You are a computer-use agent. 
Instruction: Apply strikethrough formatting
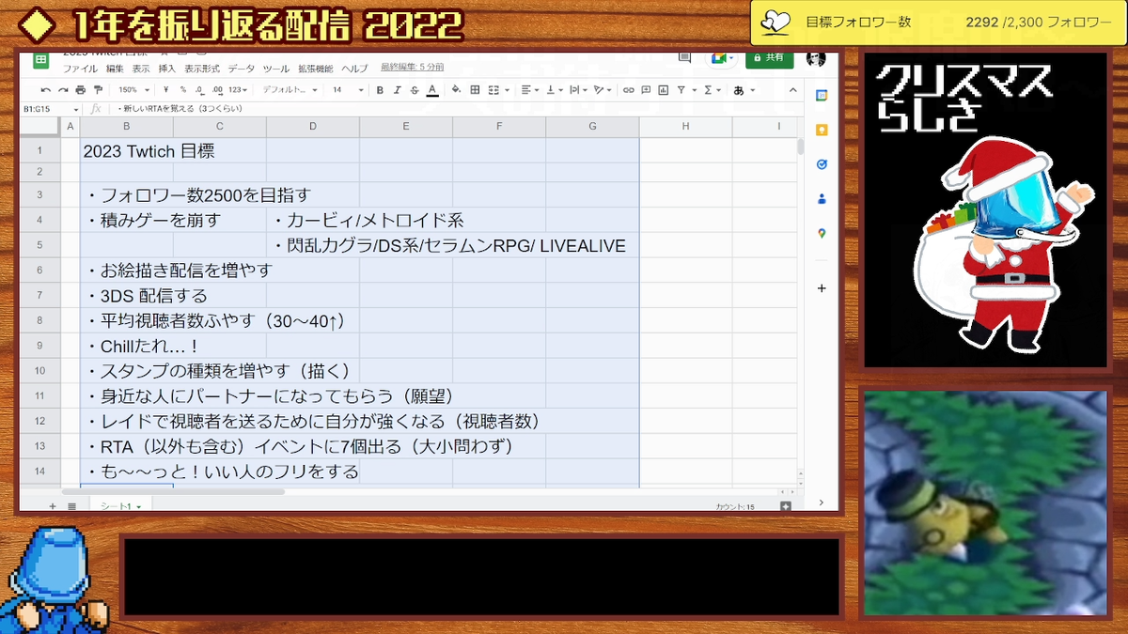coord(415,90)
